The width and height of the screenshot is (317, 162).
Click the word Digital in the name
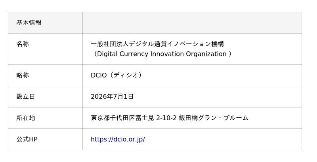pyautogui.click(x=107, y=54)
